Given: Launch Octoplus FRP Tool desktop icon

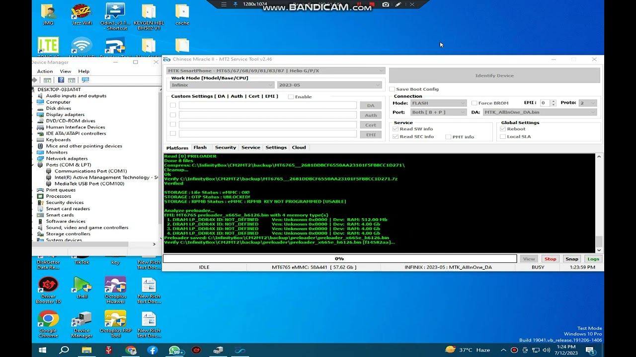Looking at the screenshot, I should pos(115,325).
